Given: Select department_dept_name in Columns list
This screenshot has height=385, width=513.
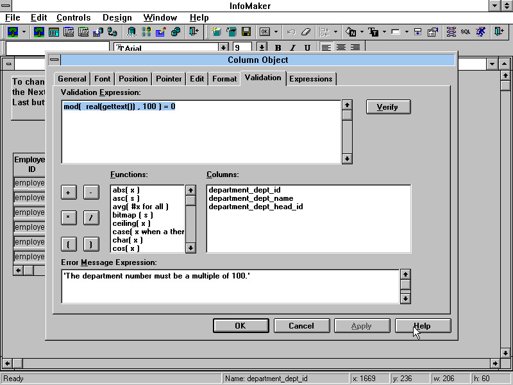Looking at the screenshot, I should tap(251, 198).
